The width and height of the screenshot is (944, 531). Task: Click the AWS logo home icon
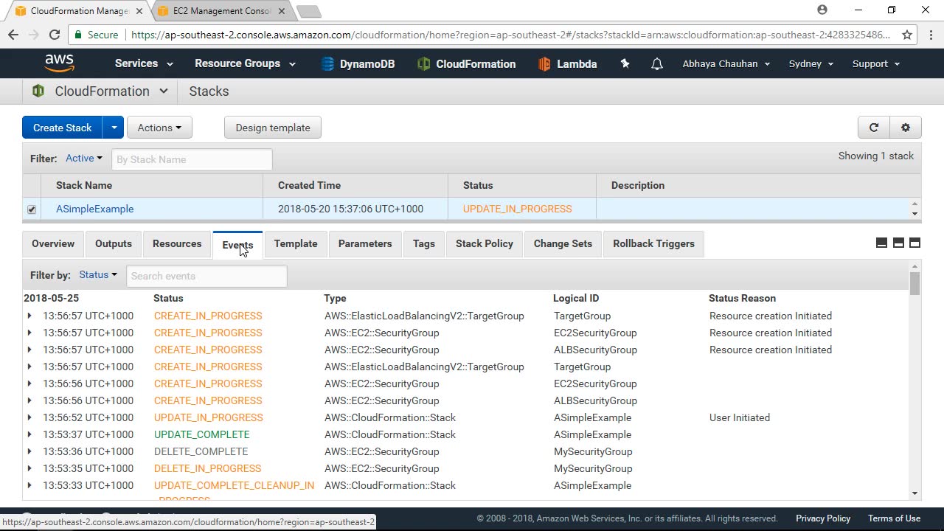(59, 63)
